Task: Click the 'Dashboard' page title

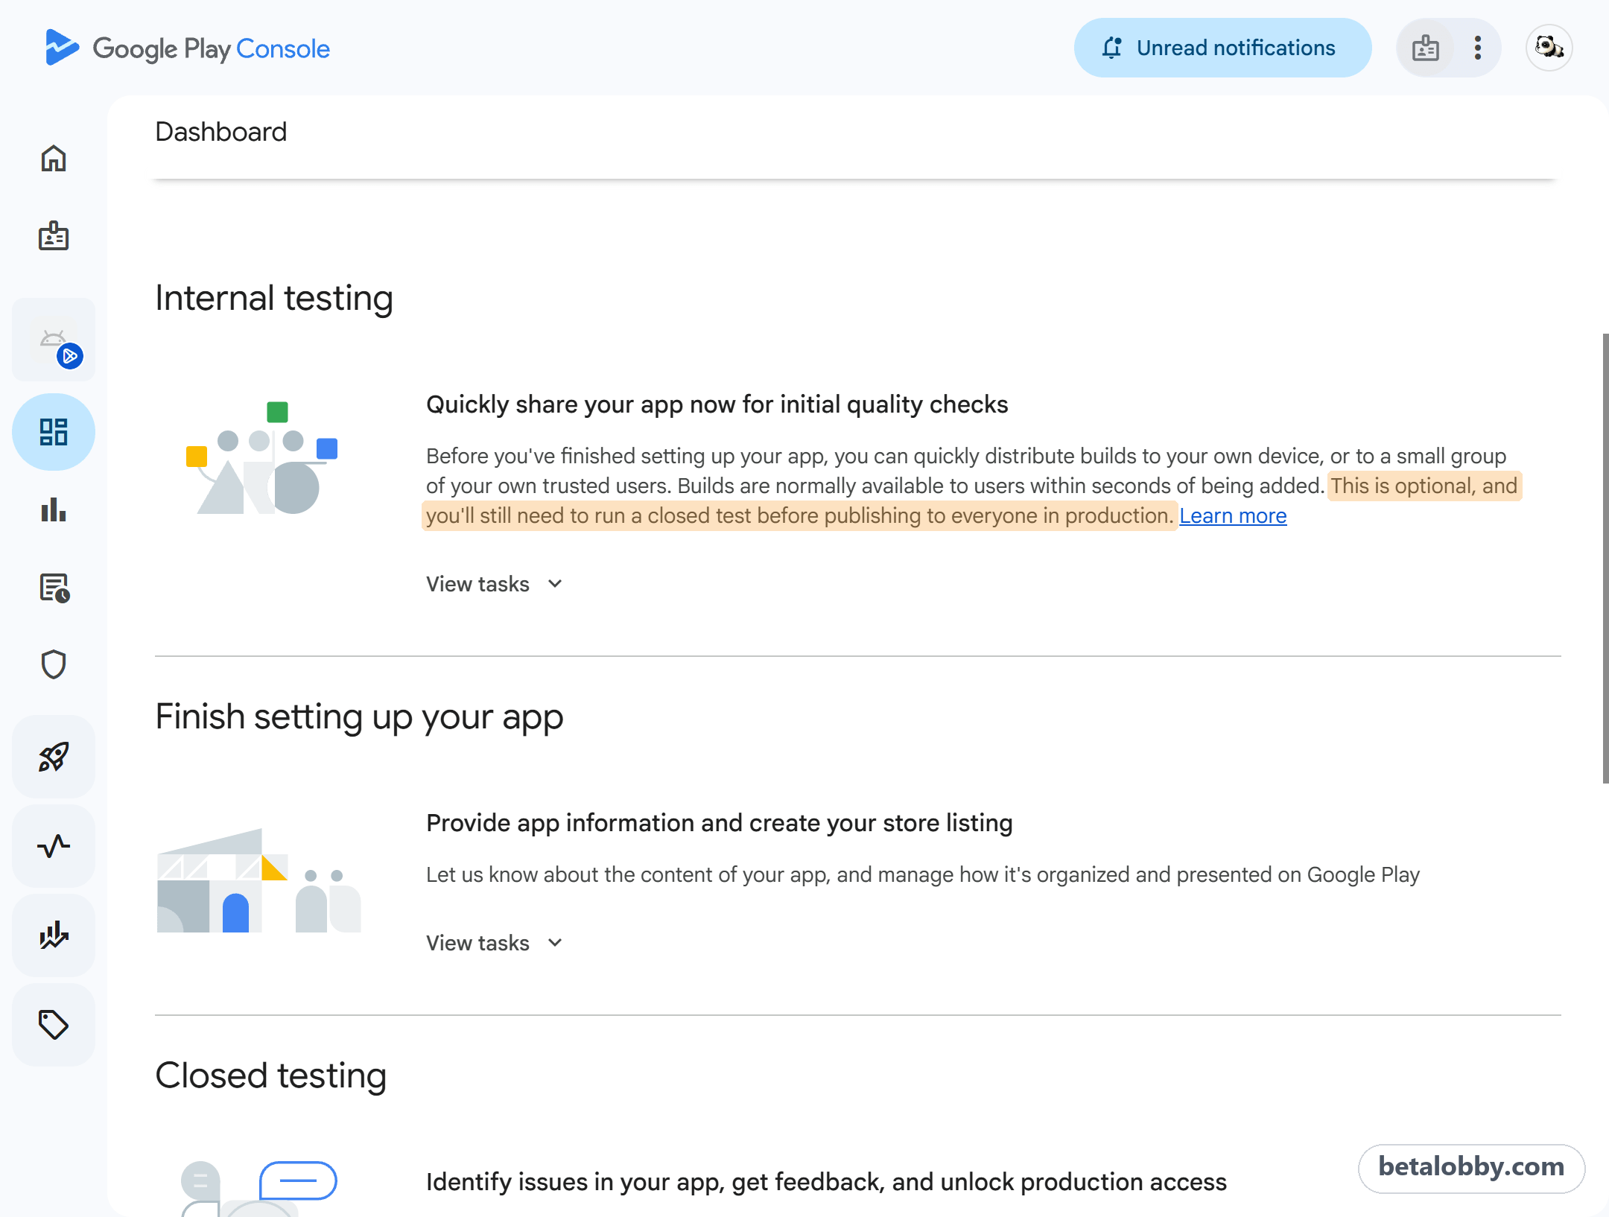Action: pos(220,132)
